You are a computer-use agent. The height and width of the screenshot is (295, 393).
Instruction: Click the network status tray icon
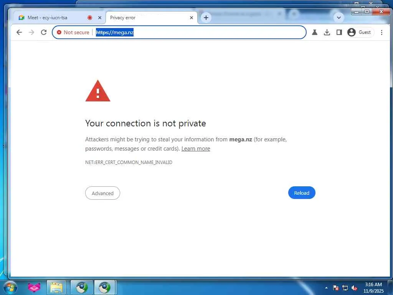coord(345,288)
